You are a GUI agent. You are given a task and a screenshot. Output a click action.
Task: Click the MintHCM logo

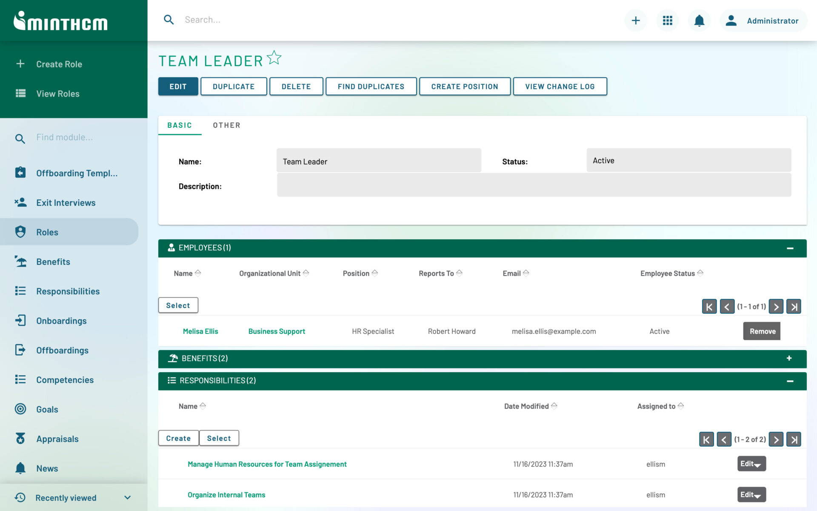[60, 21]
